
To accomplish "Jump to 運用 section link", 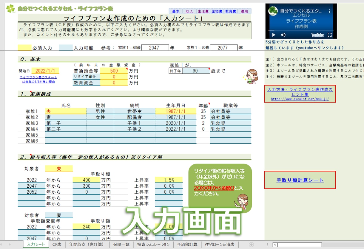I will (x=244, y=11).
